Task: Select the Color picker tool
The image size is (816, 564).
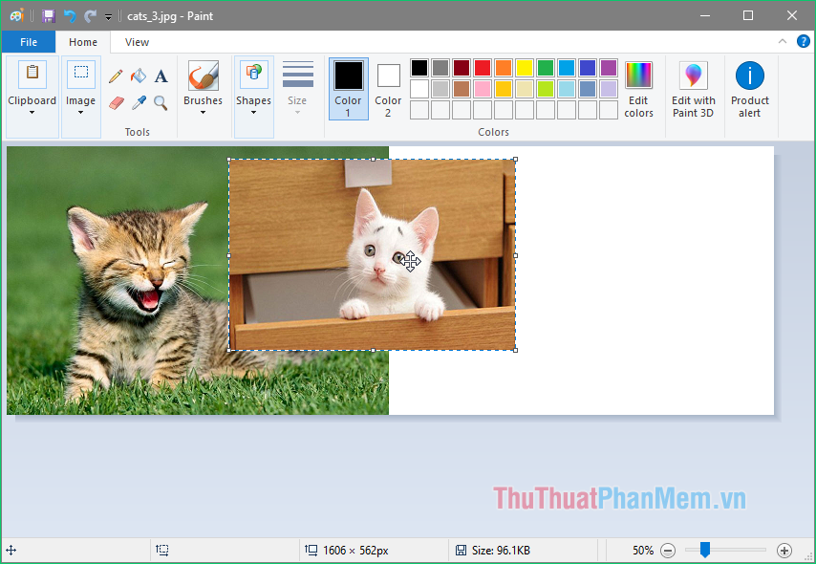Action: (x=138, y=102)
